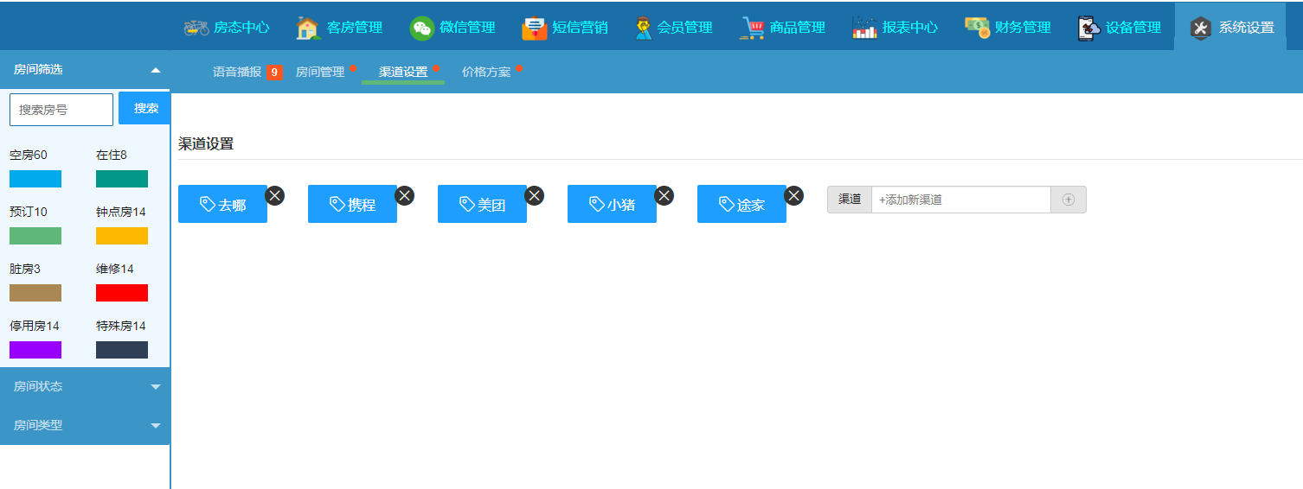Open 报表中心 via its chart icon

(x=864, y=28)
